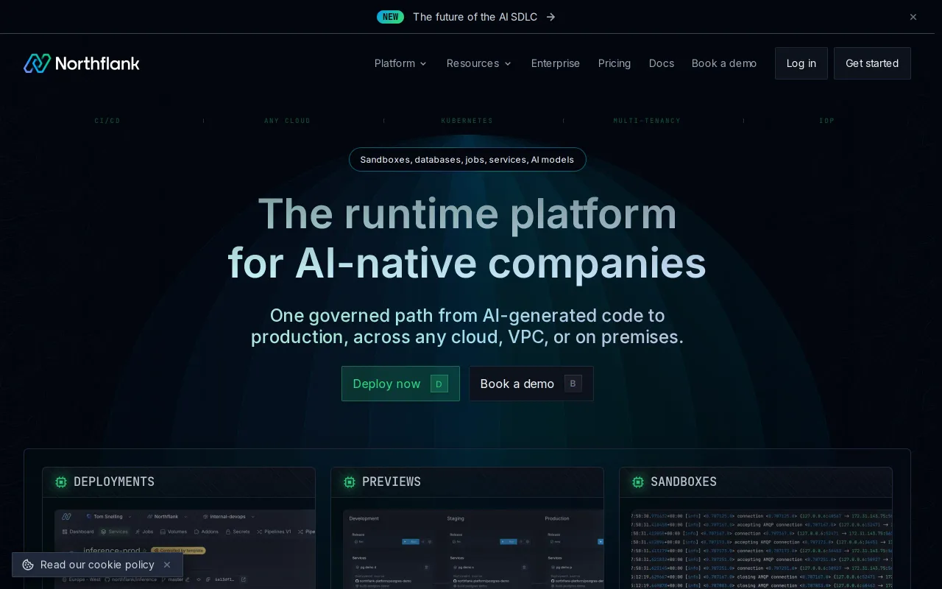
Task: Click the arrow next to AI SDLC announcement
Action: pyautogui.click(x=550, y=17)
